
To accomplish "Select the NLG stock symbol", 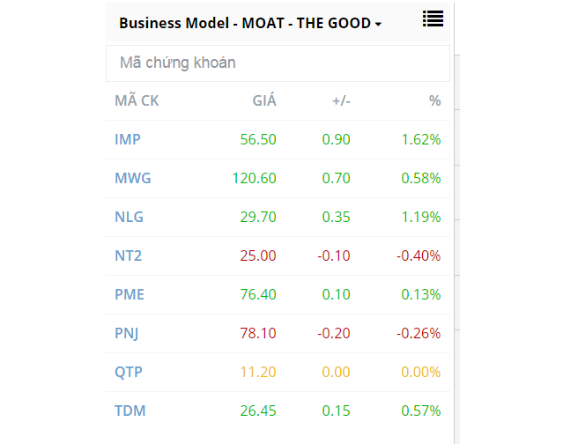I will coord(130,217).
